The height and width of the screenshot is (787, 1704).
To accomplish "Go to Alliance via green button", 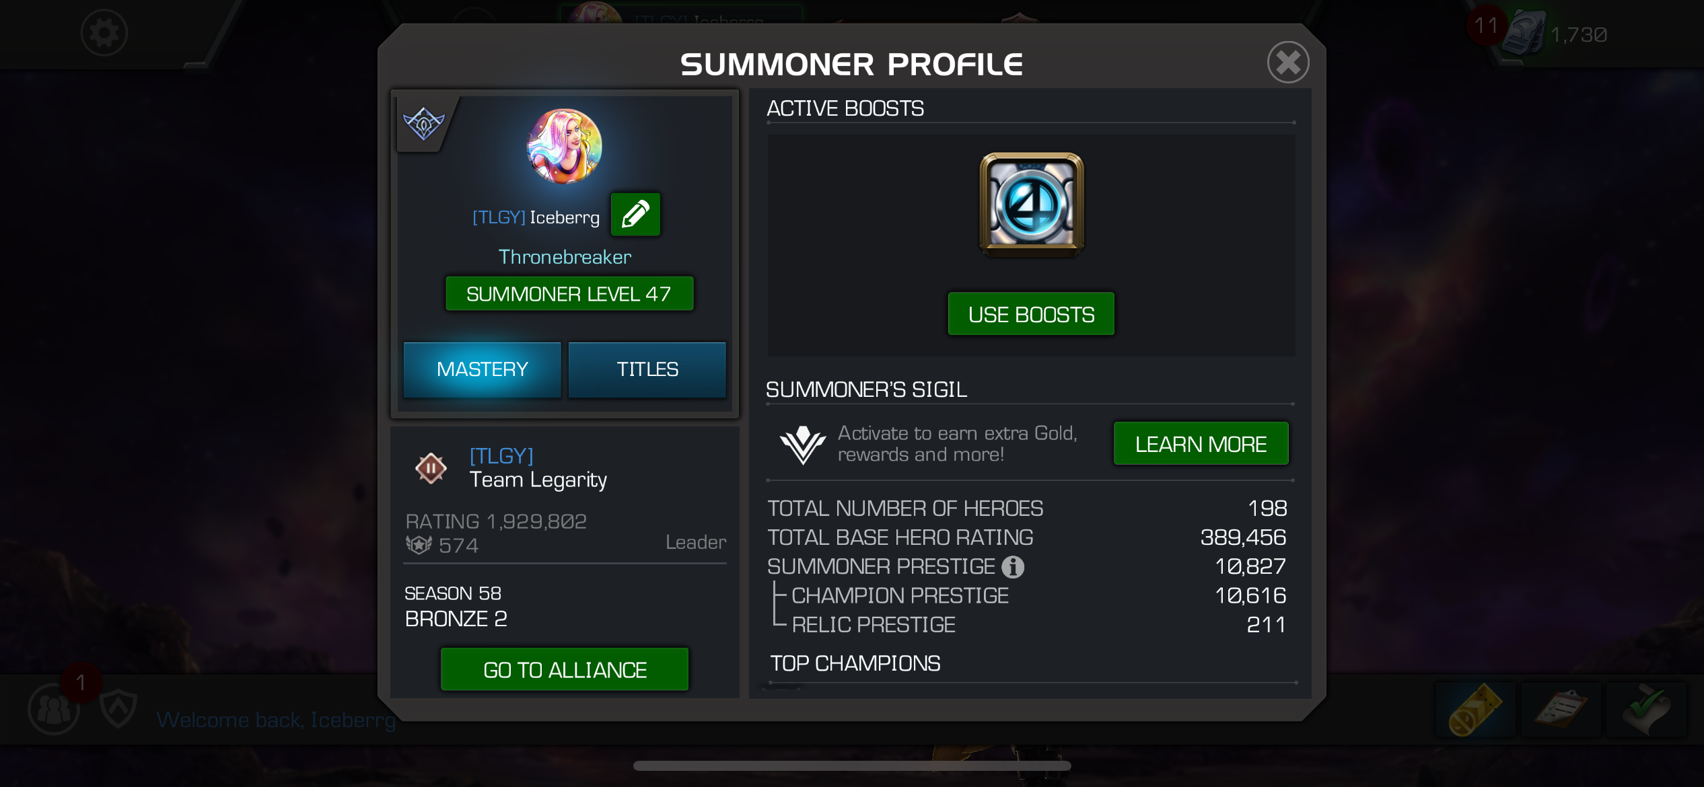I will (x=565, y=669).
